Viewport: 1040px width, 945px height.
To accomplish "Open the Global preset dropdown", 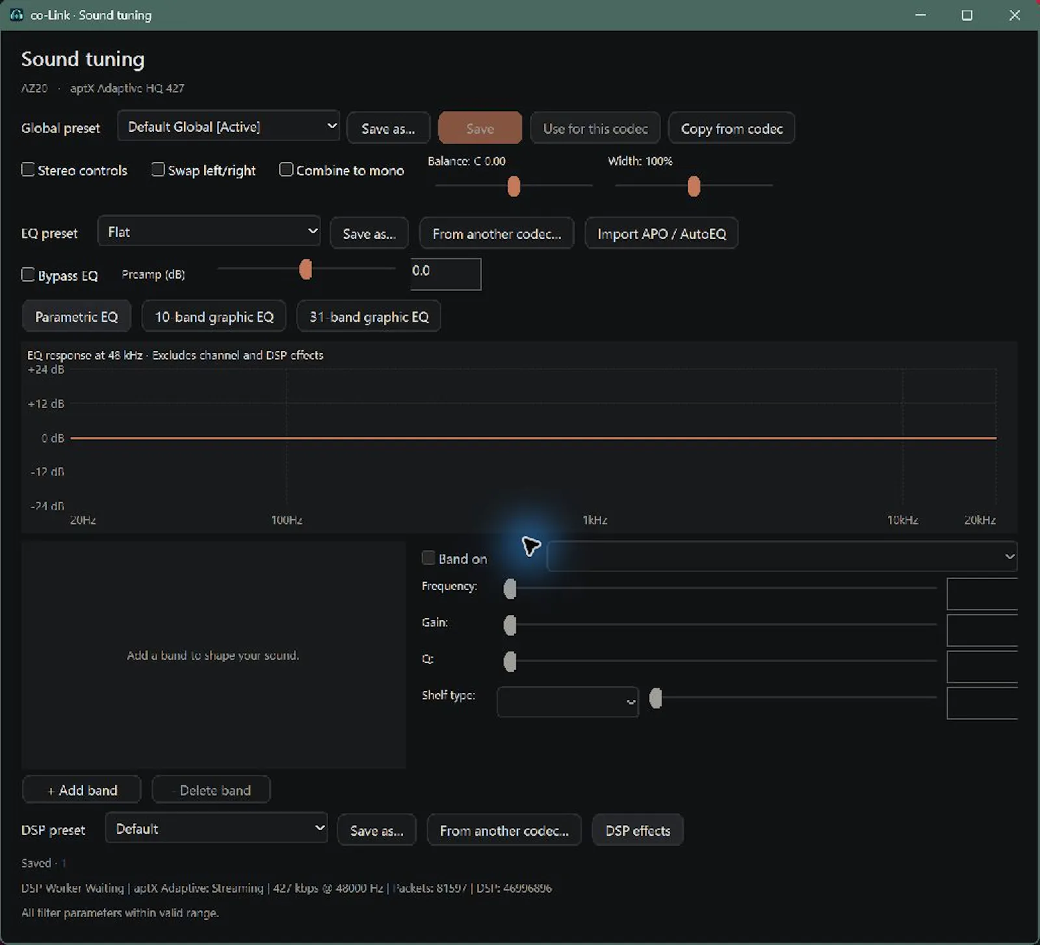I will point(229,126).
